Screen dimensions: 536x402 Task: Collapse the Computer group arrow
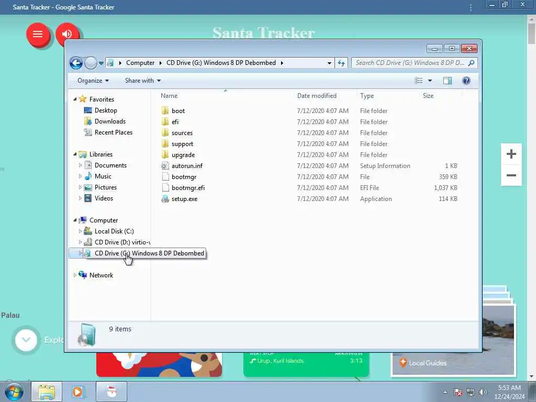pyautogui.click(x=75, y=220)
